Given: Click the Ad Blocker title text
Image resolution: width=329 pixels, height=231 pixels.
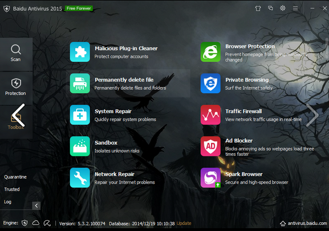Looking at the screenshot, I should tap(239, 141).
